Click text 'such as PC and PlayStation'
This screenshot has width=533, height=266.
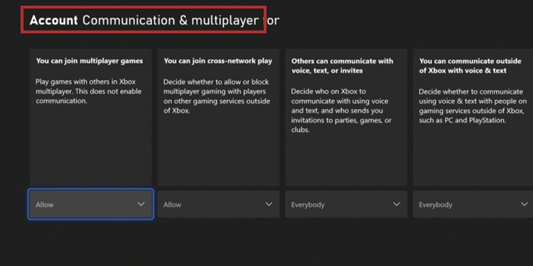463,120
